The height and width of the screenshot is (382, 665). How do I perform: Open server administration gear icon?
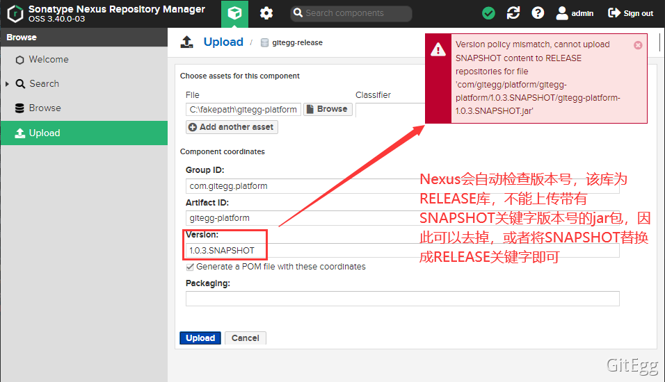pyautogui.click(x=266, y=14)
